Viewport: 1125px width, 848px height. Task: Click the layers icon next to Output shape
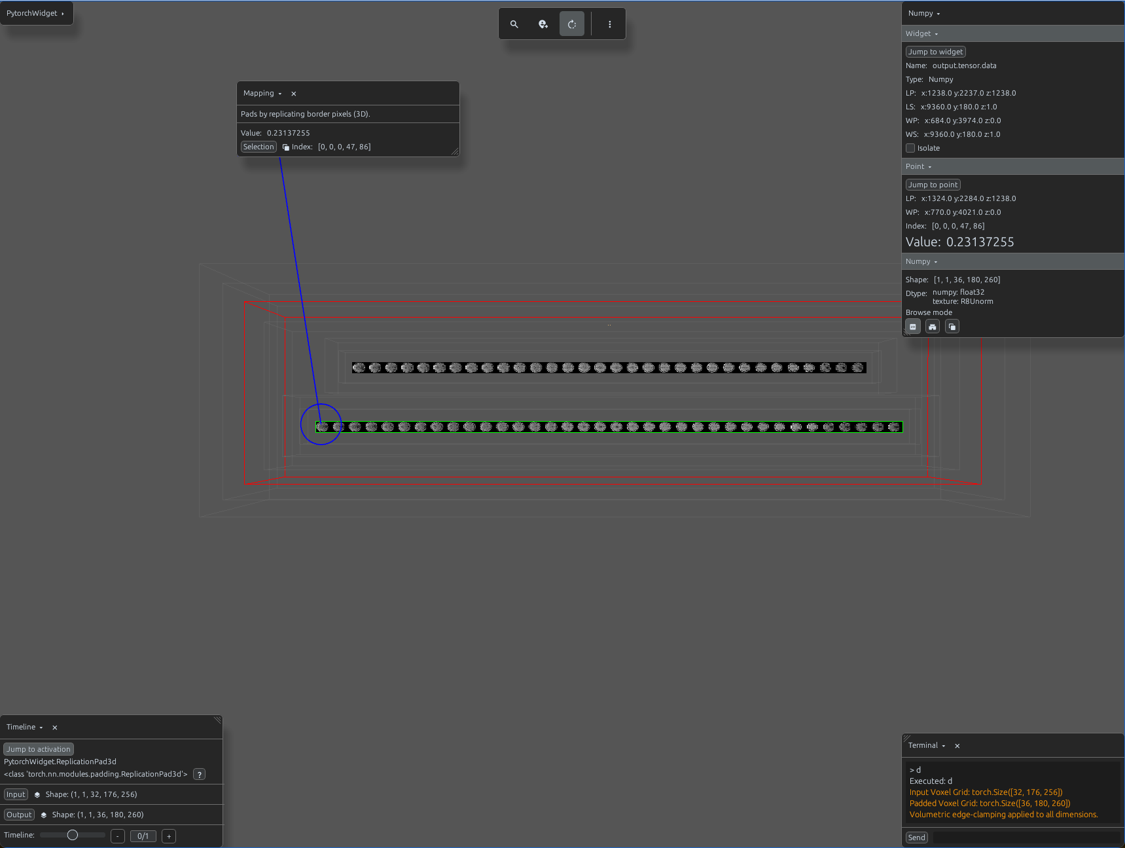coord(44,815)
